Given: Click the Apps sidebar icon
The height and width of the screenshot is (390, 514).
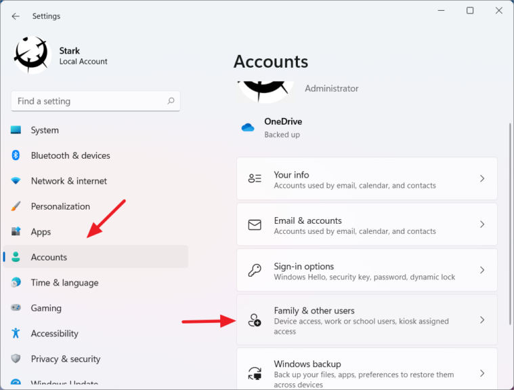Looking at the screenshot, I should (x=16, y=231).
